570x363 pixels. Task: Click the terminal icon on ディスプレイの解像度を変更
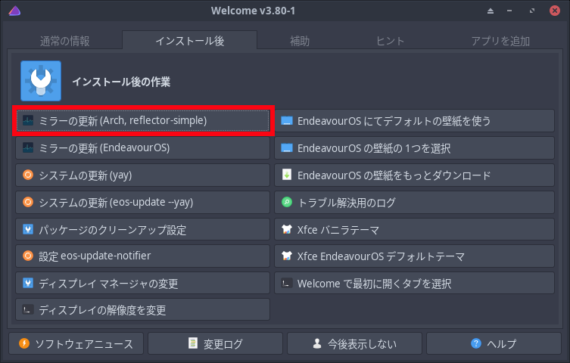tap(28, 309)
